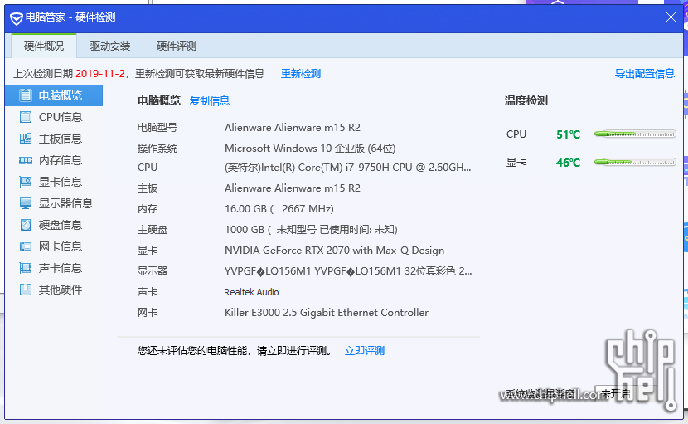688x424 pixels.
Task: Open the 驱动安装 tab
Action: click(110, 46)
